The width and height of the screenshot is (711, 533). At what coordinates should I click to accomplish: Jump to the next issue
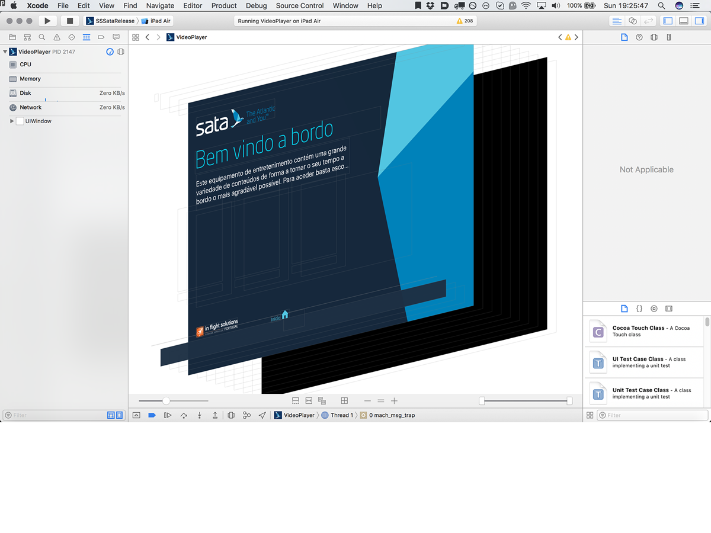pyautogui.click(x=576, y=37)
